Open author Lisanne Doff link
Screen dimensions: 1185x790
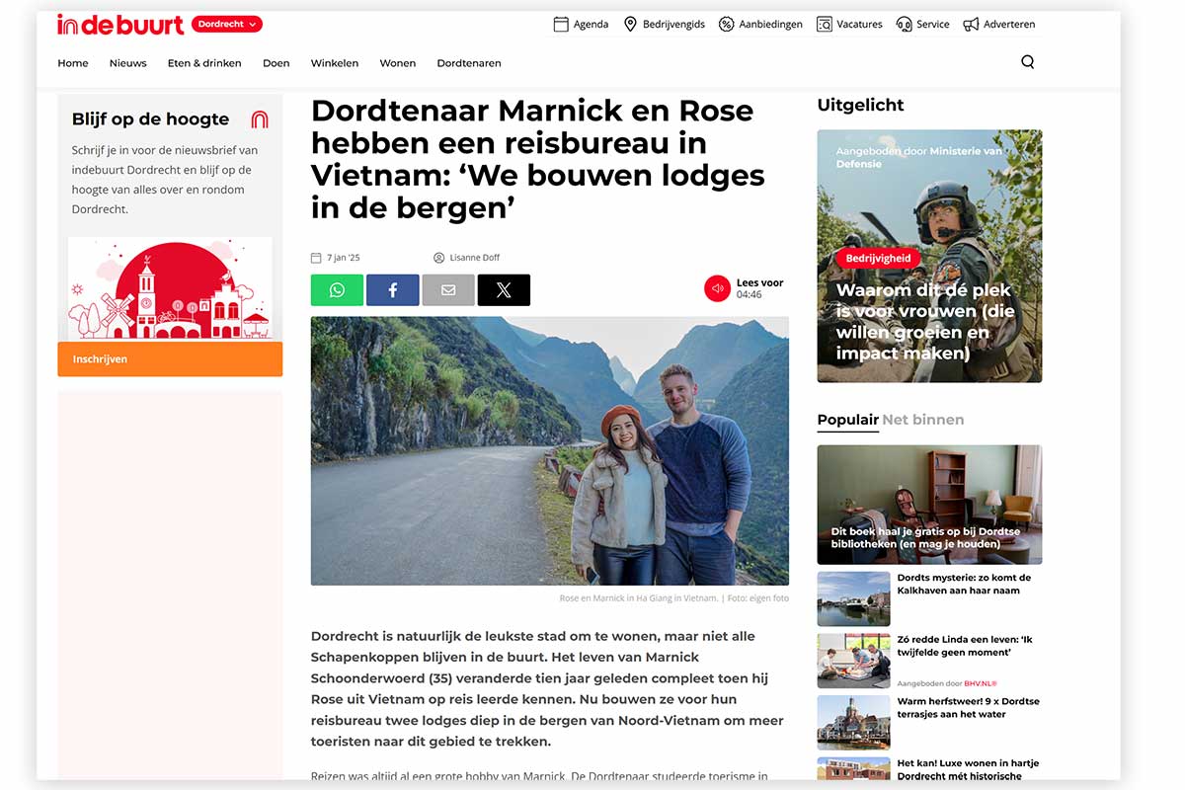pyautogui.click(x=474, y=258)
